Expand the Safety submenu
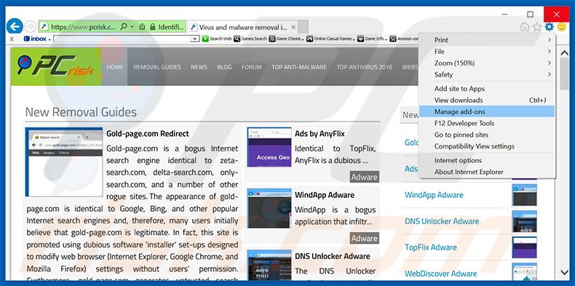Image resolution: width=575 pixels, height=286 pixels. (487, 74)
